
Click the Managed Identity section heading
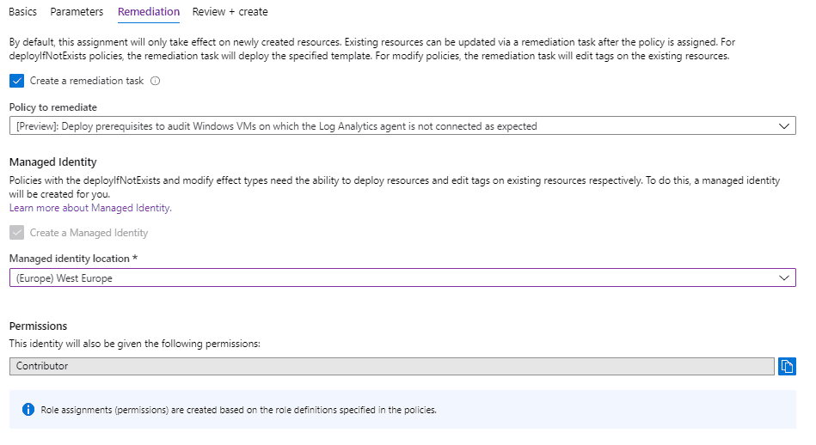[x=53, y=162]
